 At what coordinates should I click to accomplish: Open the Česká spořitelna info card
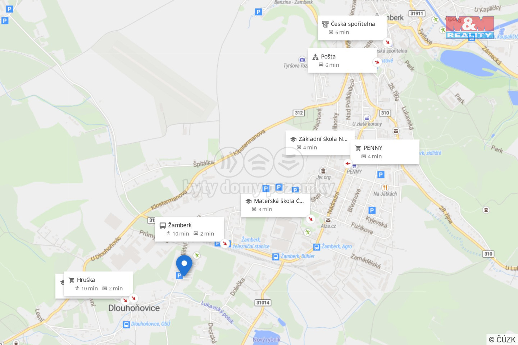coord(352,28)
